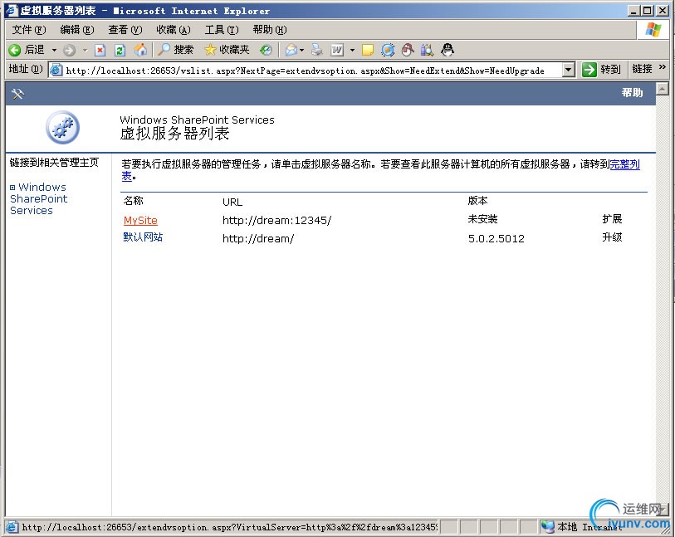Image resolution: width=675 pixels, height=537 pixels.
Task: Click the URL text http://dream:12345/
Action: point(276,220)
